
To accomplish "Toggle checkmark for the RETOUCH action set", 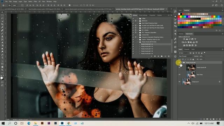I will (x=133, y=21).
